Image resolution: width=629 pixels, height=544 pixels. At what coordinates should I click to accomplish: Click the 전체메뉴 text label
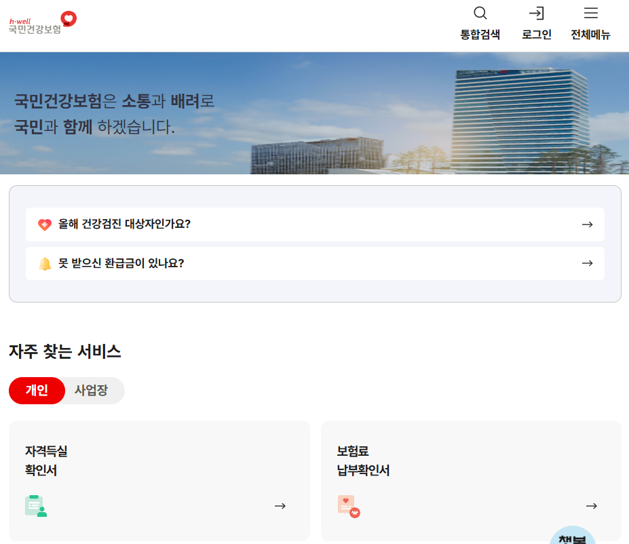(x=590, y=35)
